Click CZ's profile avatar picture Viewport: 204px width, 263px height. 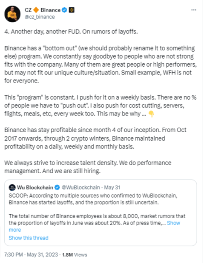click(12, 14)
